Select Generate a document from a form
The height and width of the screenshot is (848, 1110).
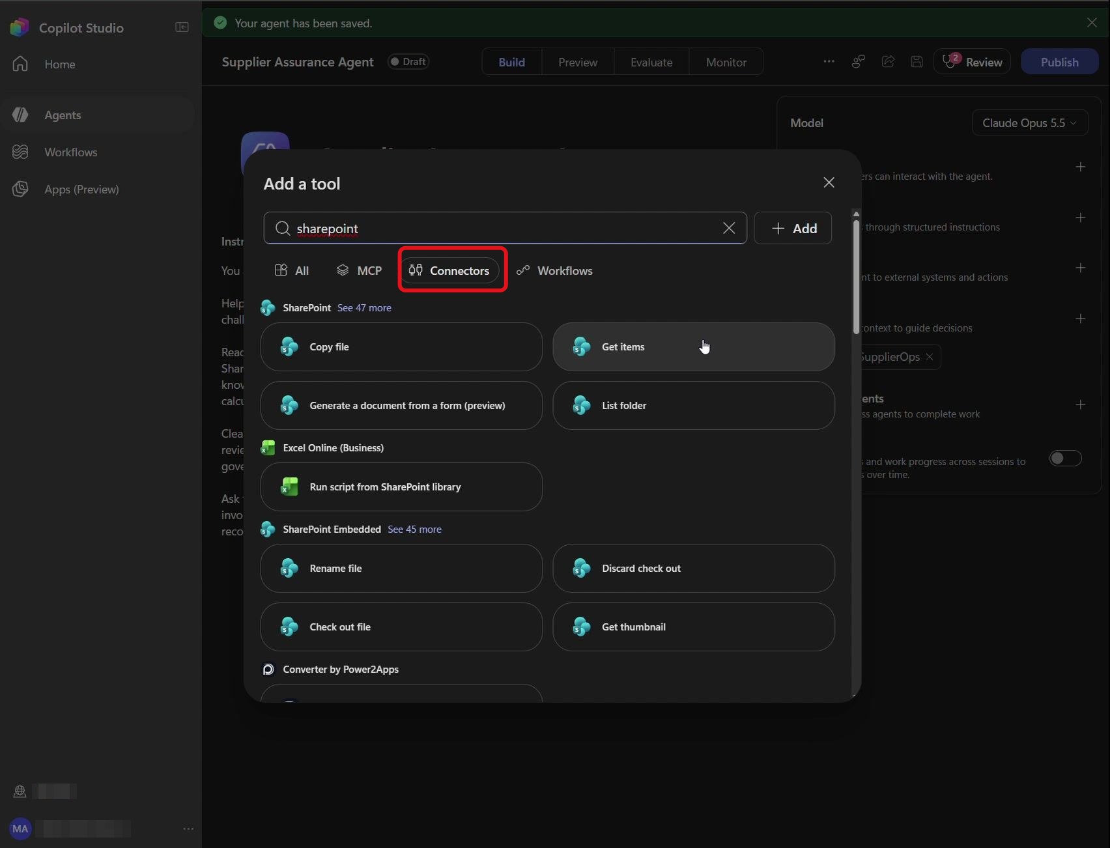point(401,406)
